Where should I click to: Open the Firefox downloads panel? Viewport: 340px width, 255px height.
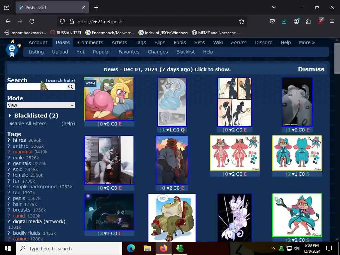click(284, 21)
